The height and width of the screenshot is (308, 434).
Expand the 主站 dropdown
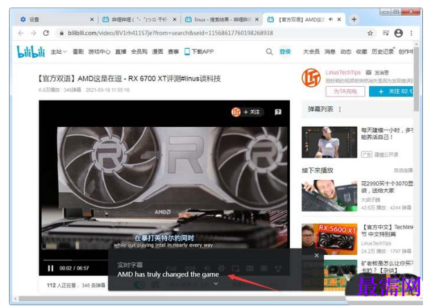[59, 52]
